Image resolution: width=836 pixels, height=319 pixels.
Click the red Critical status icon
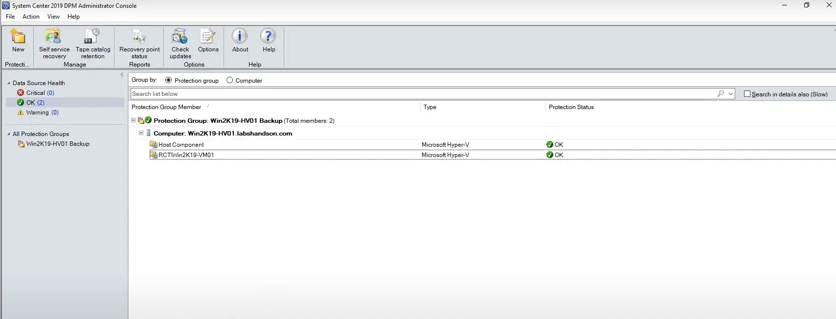click(21, 92)
